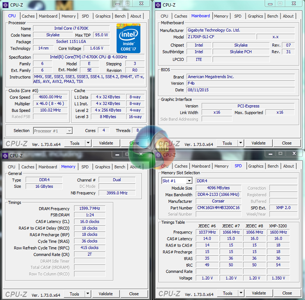Click the Intel Core i7 inside logo
The width and height of the screenshot is (305, 300).
[x=128, y=38]
